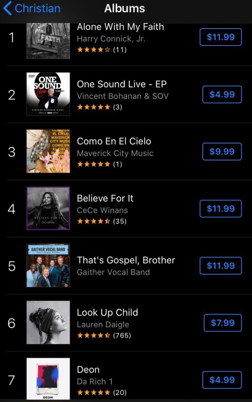Open Look Up Child cover art

48,322
